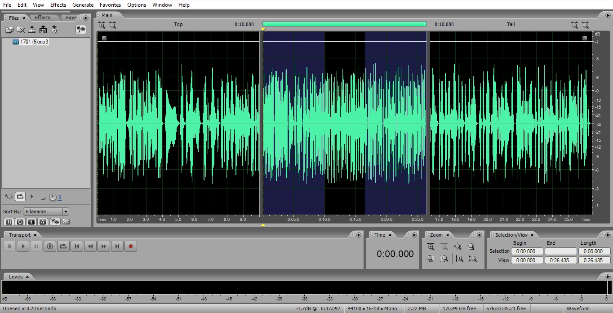The height and width of the screenshot is (313, 613).
Task: Open the Files panel options menu arrow
Action: [86, 18]
